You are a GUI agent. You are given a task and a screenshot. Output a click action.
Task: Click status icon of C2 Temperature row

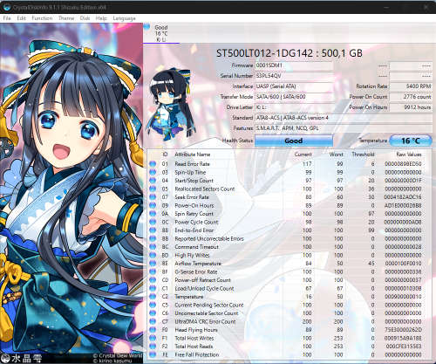153,297
